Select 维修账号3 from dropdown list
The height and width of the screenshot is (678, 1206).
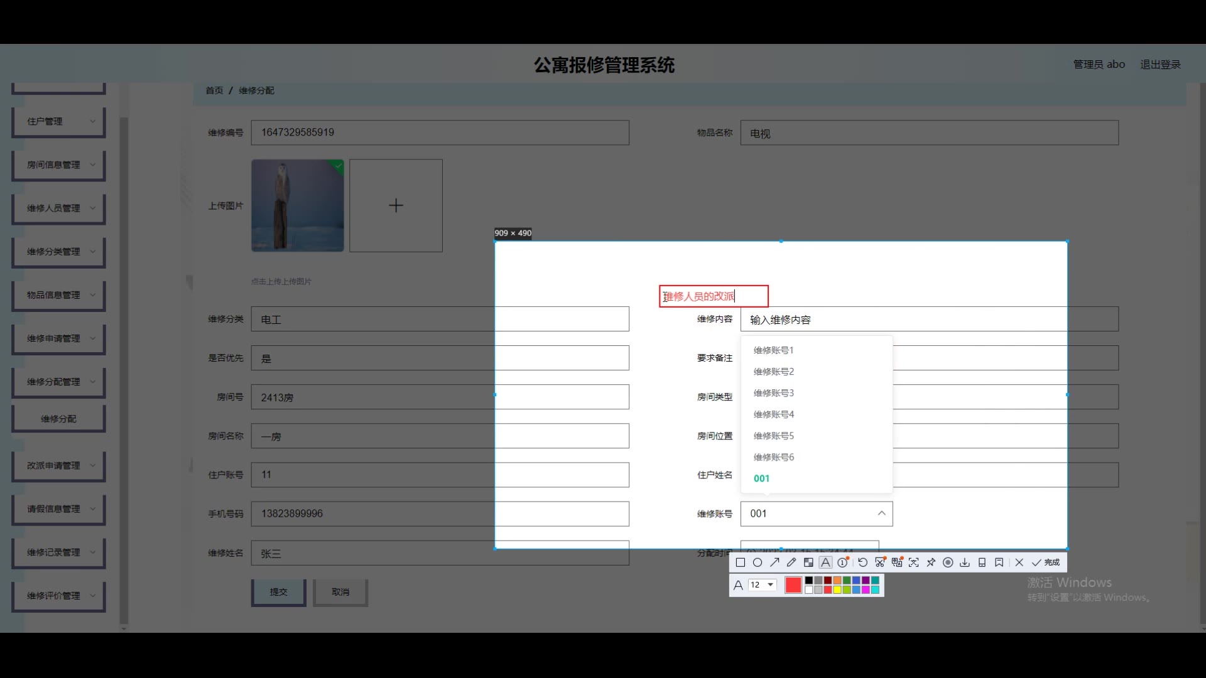817,393
